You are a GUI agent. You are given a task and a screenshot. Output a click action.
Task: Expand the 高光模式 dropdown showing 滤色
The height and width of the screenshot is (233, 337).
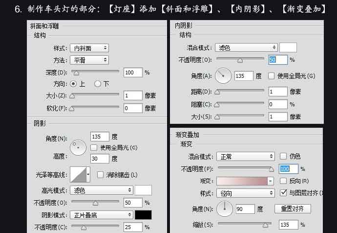click(102, 190)
